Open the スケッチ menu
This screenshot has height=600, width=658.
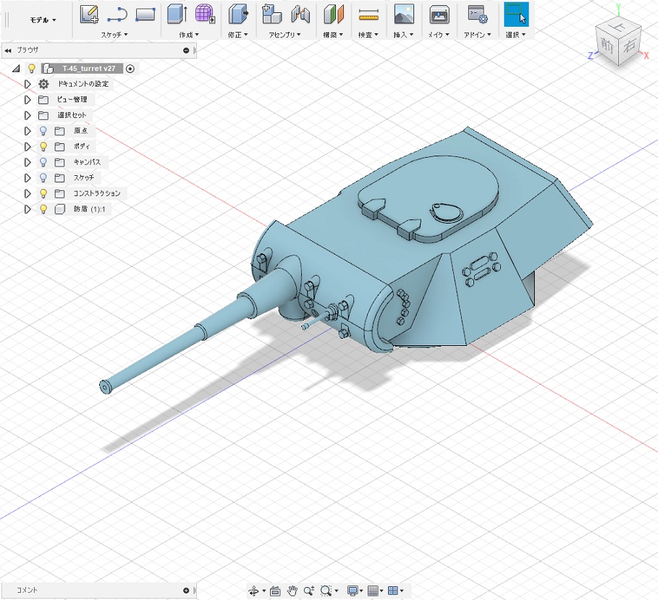tap(114, 35)
